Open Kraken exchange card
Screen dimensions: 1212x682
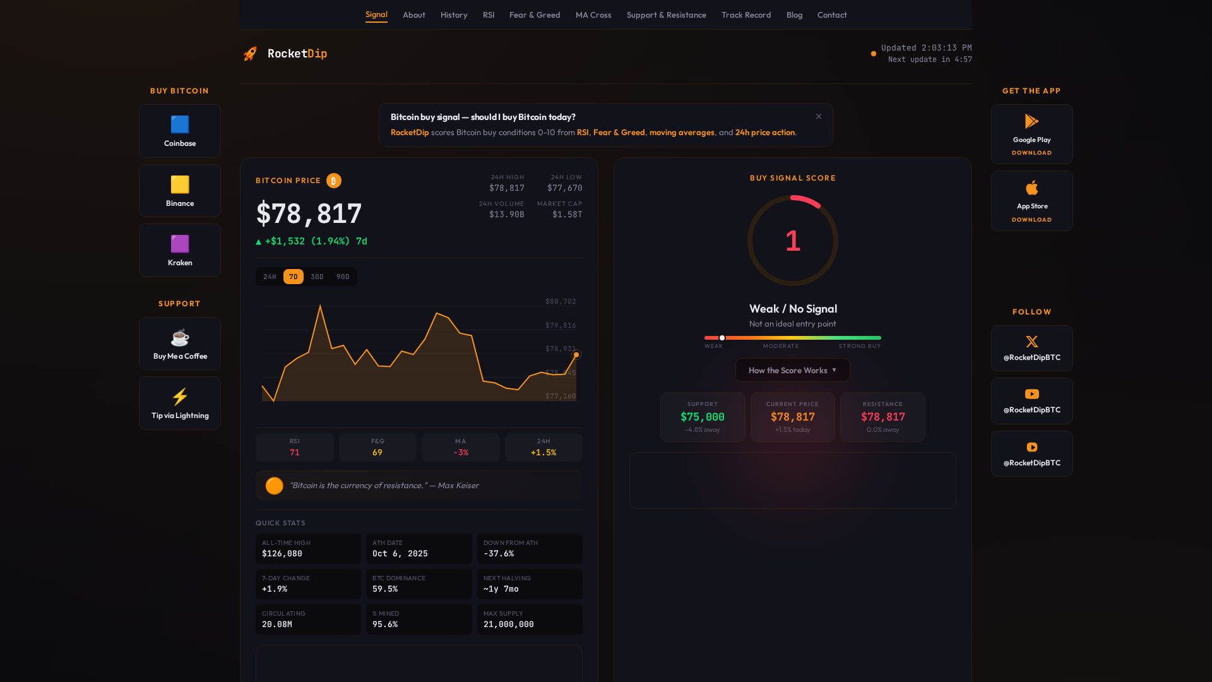point(180,250)
